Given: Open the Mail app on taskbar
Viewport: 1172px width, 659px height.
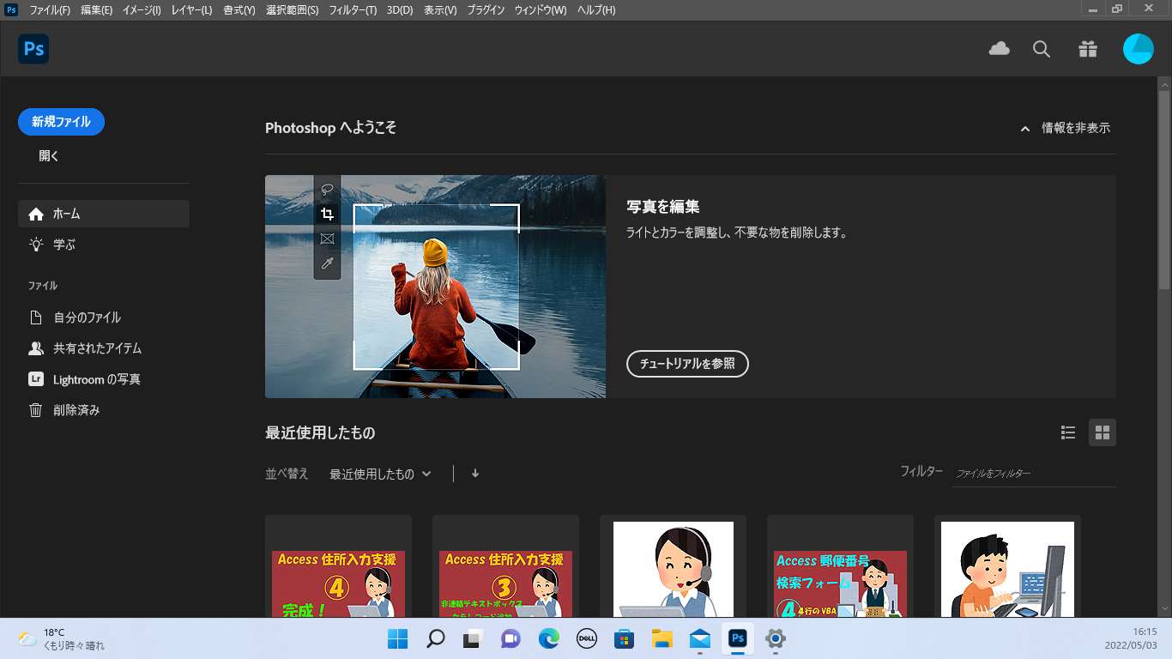Looking at the screenshot, I should point(699,639).
